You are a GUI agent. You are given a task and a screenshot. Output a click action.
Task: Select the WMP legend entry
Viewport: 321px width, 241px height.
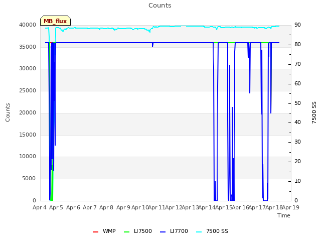(104, 231)
